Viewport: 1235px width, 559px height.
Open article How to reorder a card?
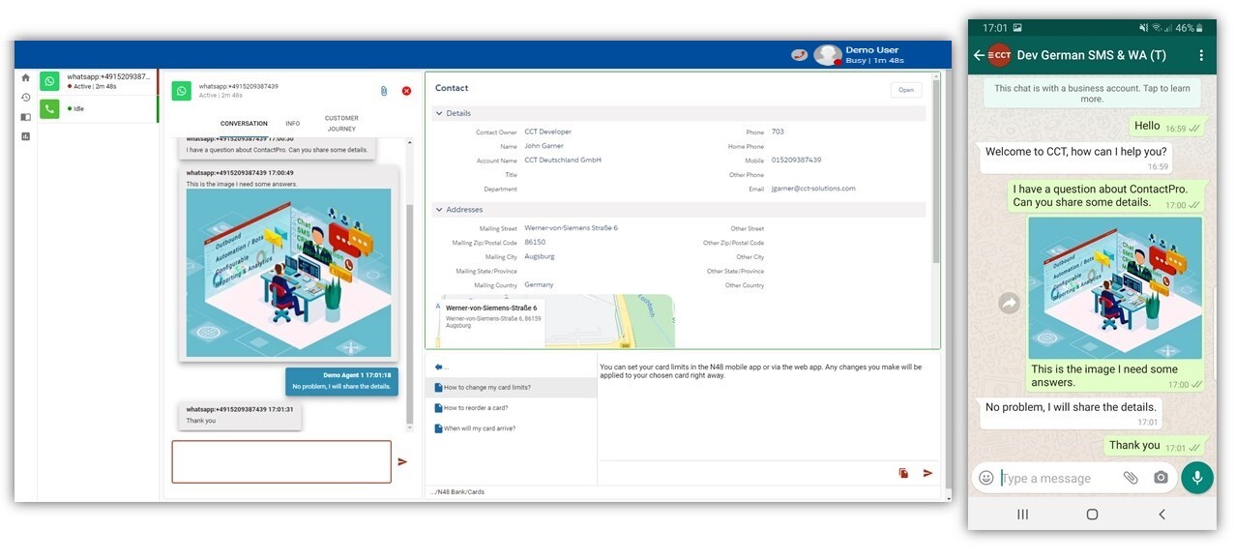coord(512,407)
